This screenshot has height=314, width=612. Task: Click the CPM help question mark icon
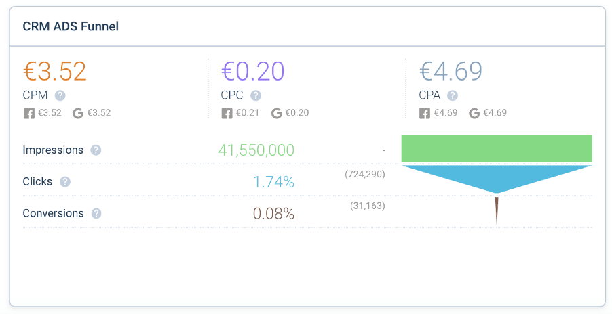tap(60, 95)
